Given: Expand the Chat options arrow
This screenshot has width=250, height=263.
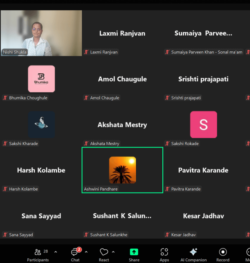Looking at the screenshot, I should pos(86,252).
